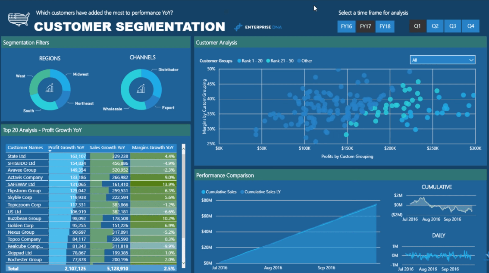489x273 pixels.
Task: Select the Avavee Group customer row
Action: point(91,170)
